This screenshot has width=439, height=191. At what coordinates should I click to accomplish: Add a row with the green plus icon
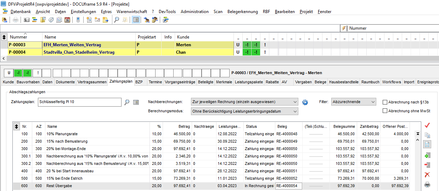tap(427, 155)
